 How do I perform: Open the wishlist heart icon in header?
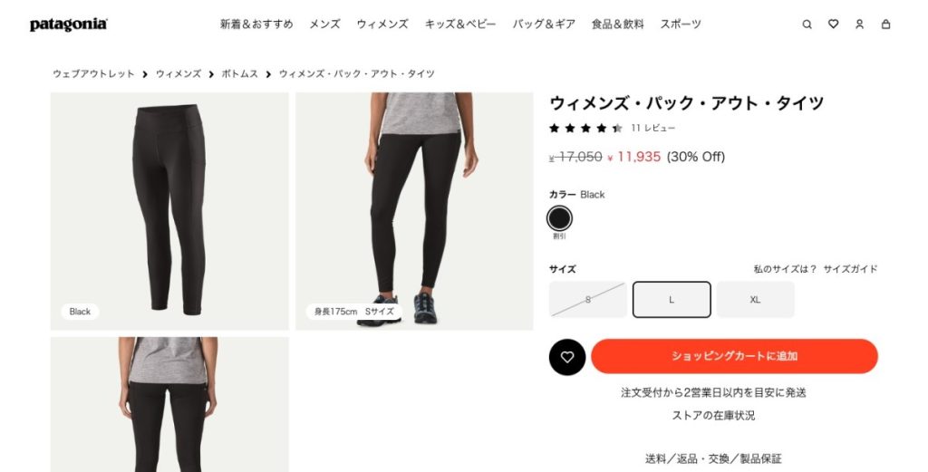[833, 24]
